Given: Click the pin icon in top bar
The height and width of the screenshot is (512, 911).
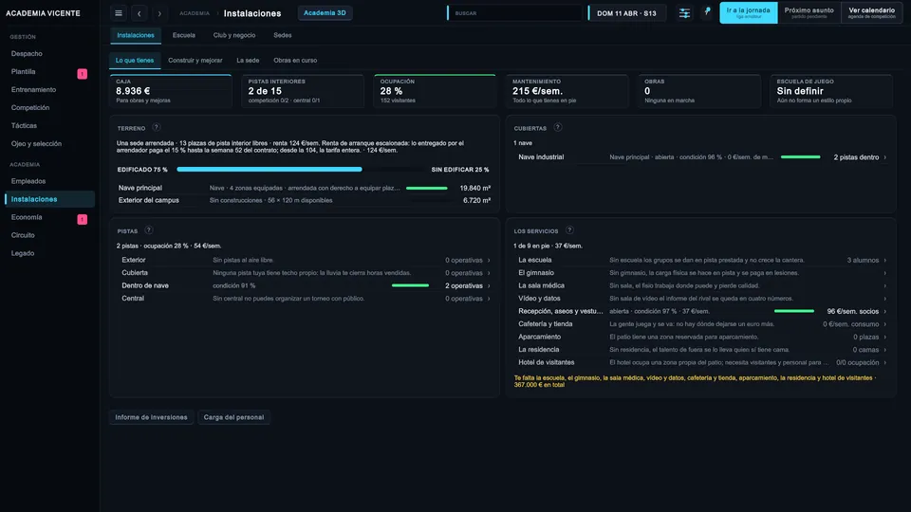Looking at the screenshot, I should [x=707, y=11].
